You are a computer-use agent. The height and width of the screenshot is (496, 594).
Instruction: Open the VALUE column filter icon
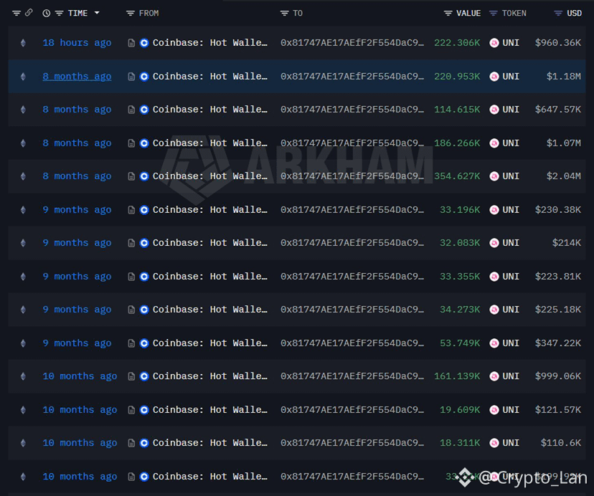(448, 13)
